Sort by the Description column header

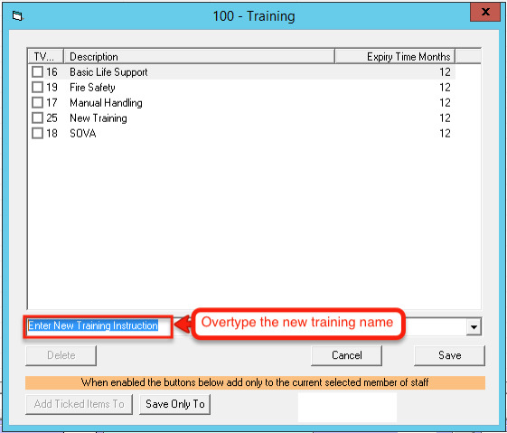click(x=199, y=56)
